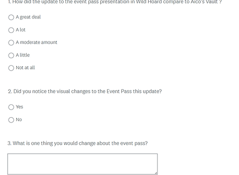
Task: Click the "Event Pass" words in question 2
Action: point(119,92)
